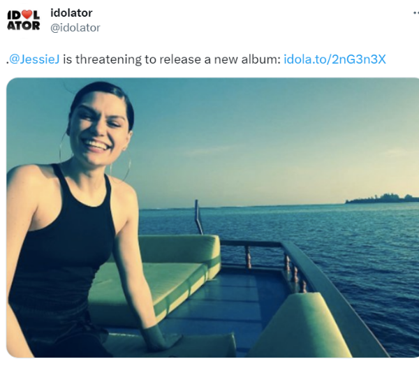Click the @idolator handle

75,28
